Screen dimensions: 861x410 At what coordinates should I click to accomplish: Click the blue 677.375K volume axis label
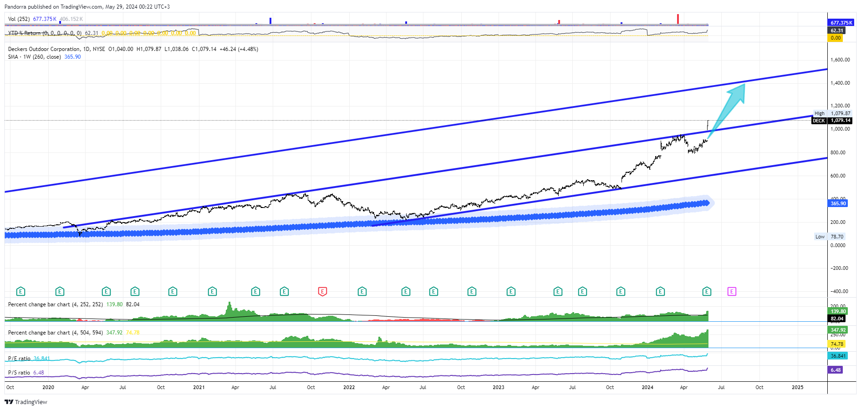pyautogui.click(x=841, y=23)
